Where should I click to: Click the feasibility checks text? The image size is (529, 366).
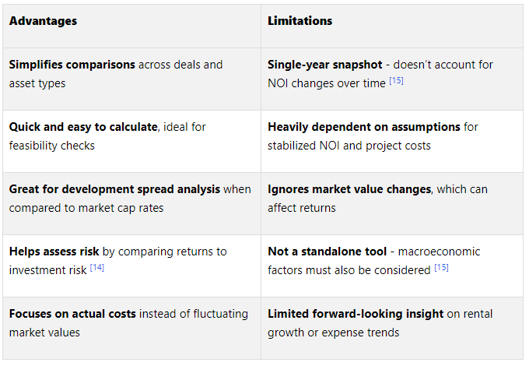52,146
